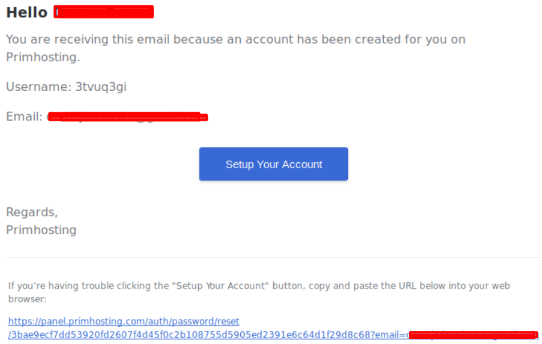542x344 pixels.
Task: Click the 'If you're having trouble' footer text
Action: (259, 292)
